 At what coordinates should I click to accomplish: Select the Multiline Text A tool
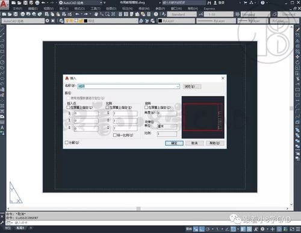tap(2, 128)
